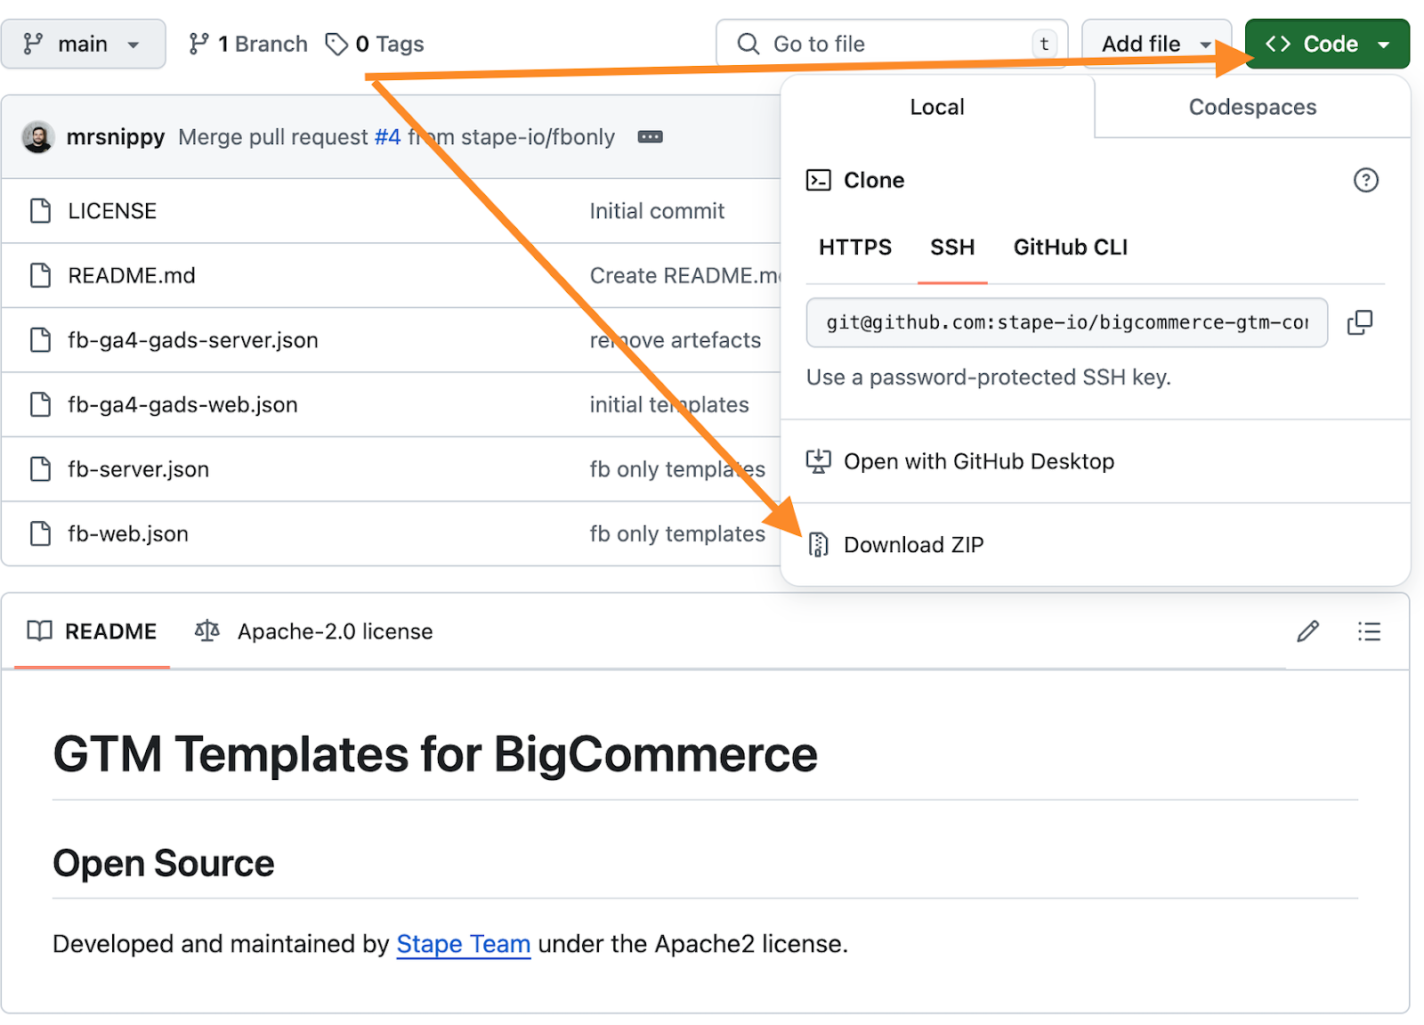The width and height of the screenshot is (1424, 1025).
Task: Open the mrsnippy author link
Action: 116,137
